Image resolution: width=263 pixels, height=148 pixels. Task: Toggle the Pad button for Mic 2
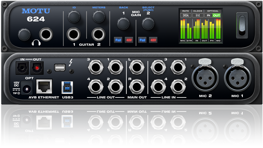click(142, 40)
